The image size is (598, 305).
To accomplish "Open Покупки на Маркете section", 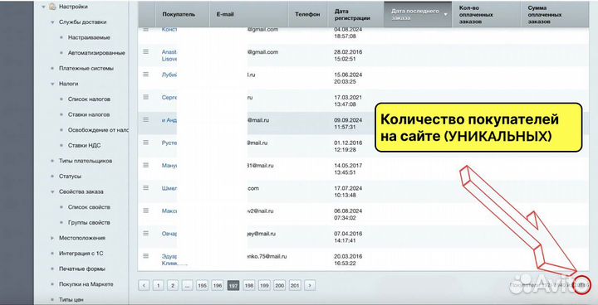I will [86, 284].
